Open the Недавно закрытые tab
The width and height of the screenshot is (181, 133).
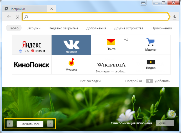tap(63, 28)
